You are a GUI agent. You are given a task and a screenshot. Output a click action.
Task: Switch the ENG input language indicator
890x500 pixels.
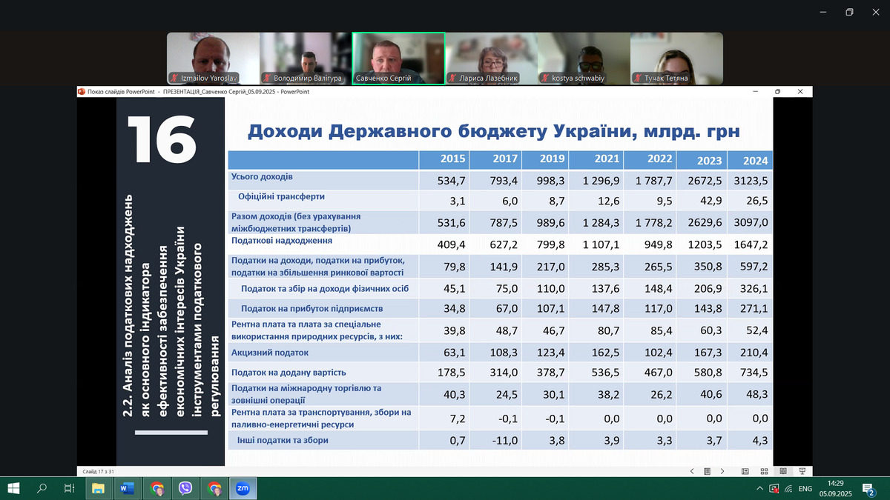tap(805, 488)
